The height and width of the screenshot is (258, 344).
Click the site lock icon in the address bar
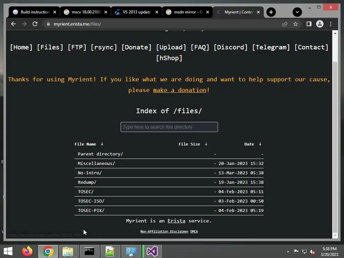(48, 24)
